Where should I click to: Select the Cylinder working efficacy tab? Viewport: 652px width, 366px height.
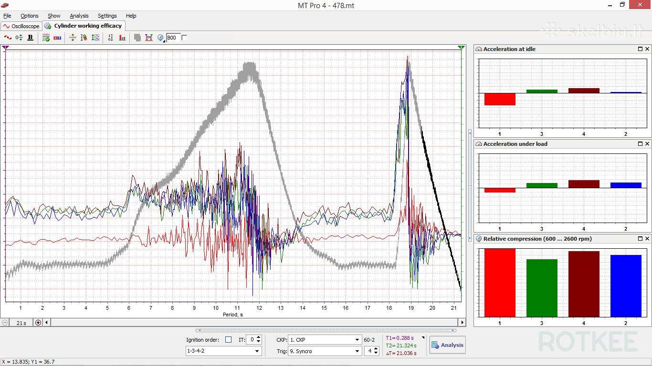click(84, 26)
